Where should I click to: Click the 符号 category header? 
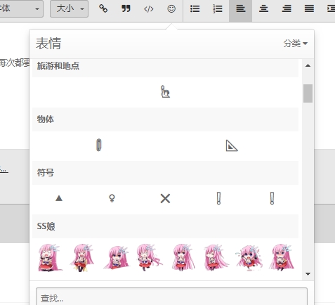[x=165, y=173]
